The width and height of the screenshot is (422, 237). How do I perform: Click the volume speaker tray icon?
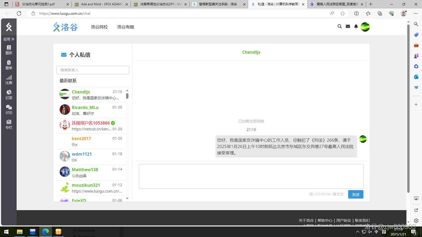pos(370,232)
